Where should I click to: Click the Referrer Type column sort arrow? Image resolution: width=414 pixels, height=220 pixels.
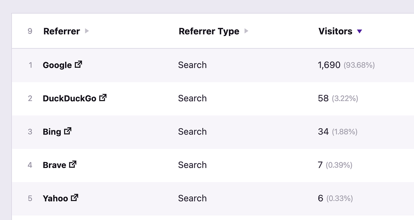tap(246, 31)
